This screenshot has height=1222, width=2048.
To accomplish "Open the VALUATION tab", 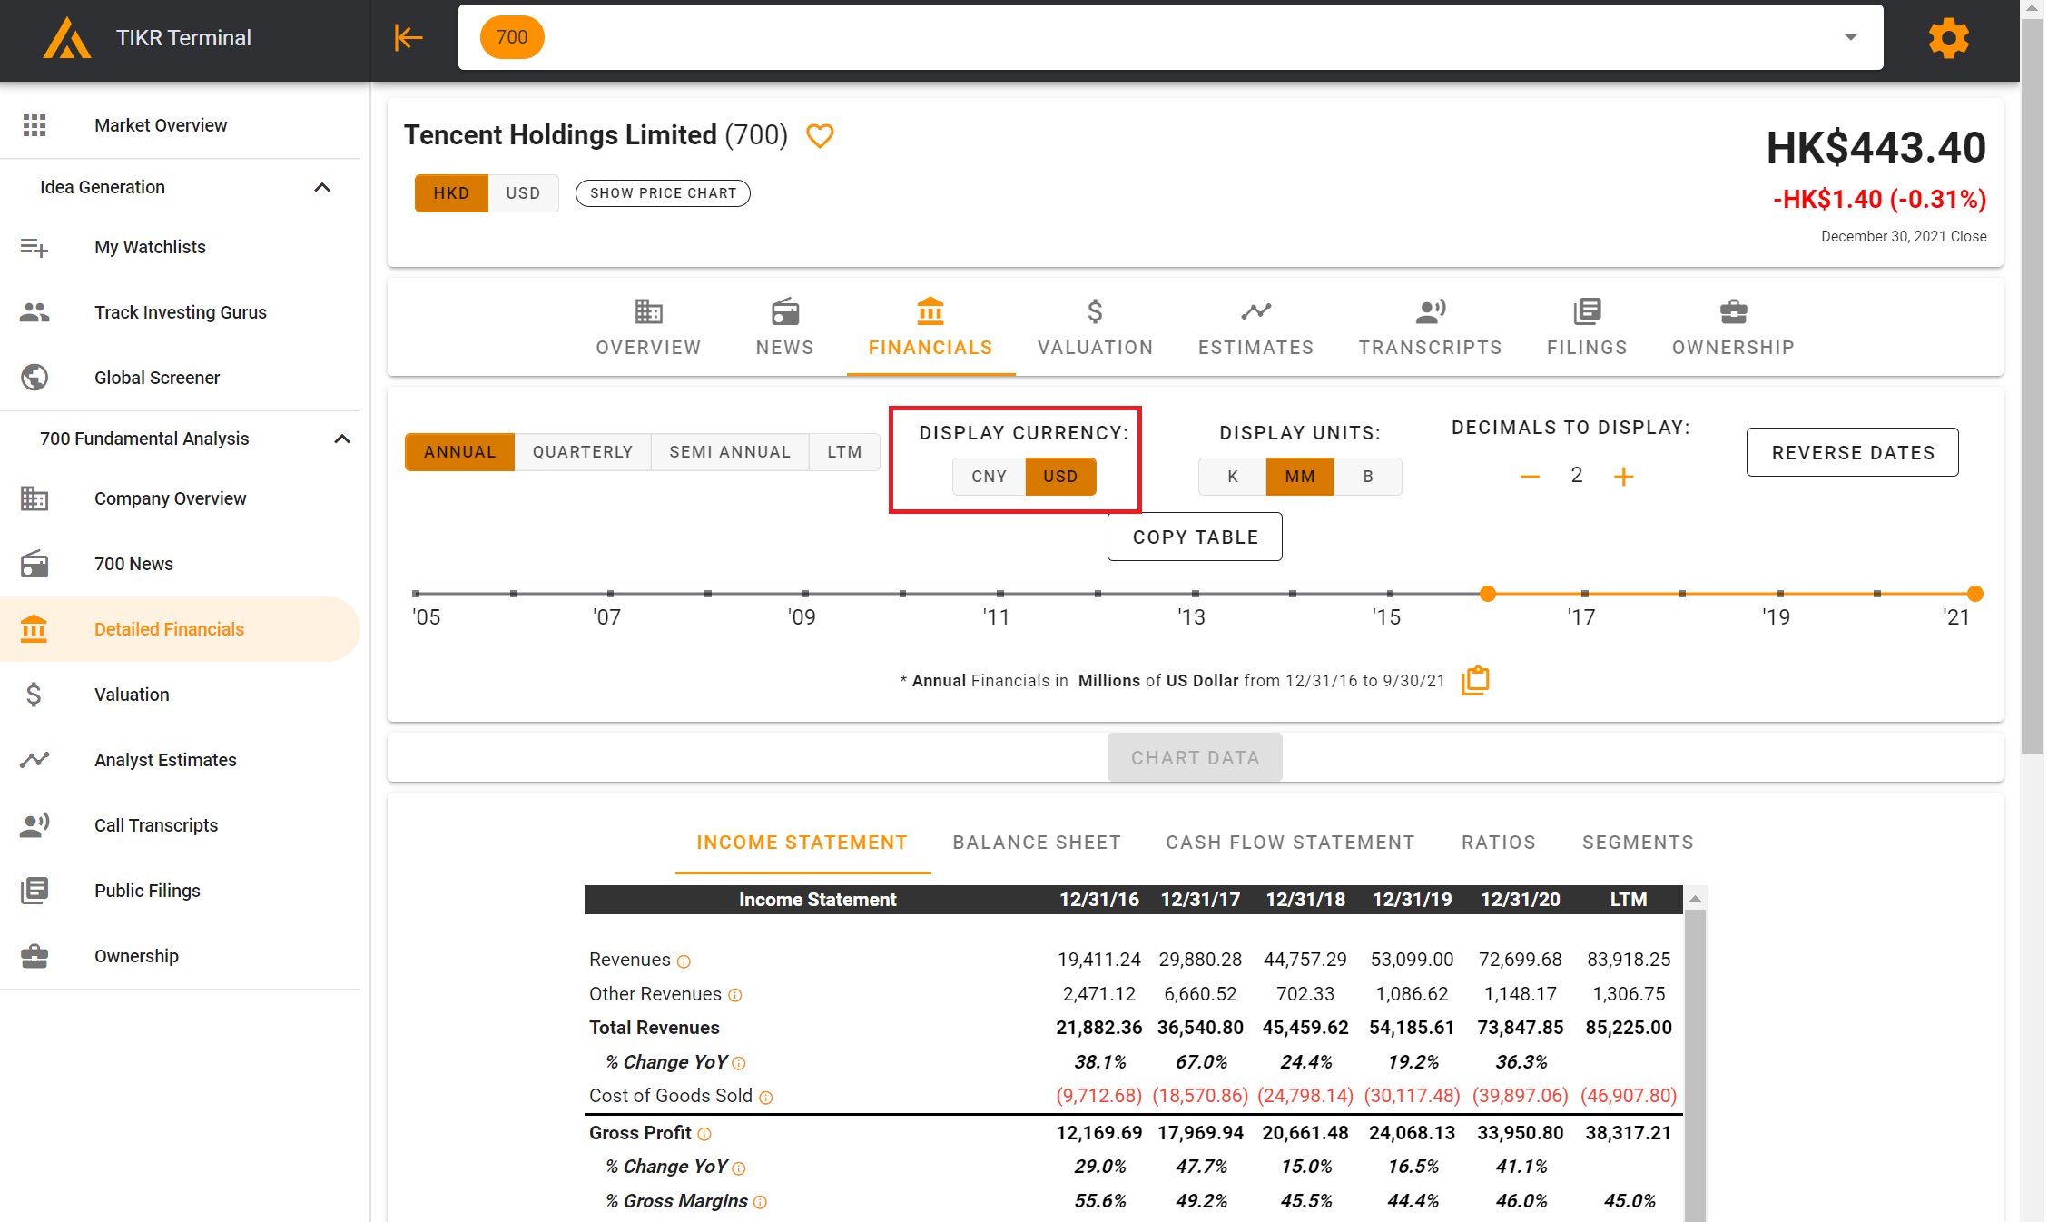I will click(1095, 328).
